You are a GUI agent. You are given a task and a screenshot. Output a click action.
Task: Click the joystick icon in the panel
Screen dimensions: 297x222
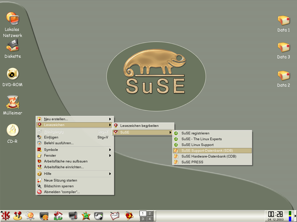(x=18, y=216)
